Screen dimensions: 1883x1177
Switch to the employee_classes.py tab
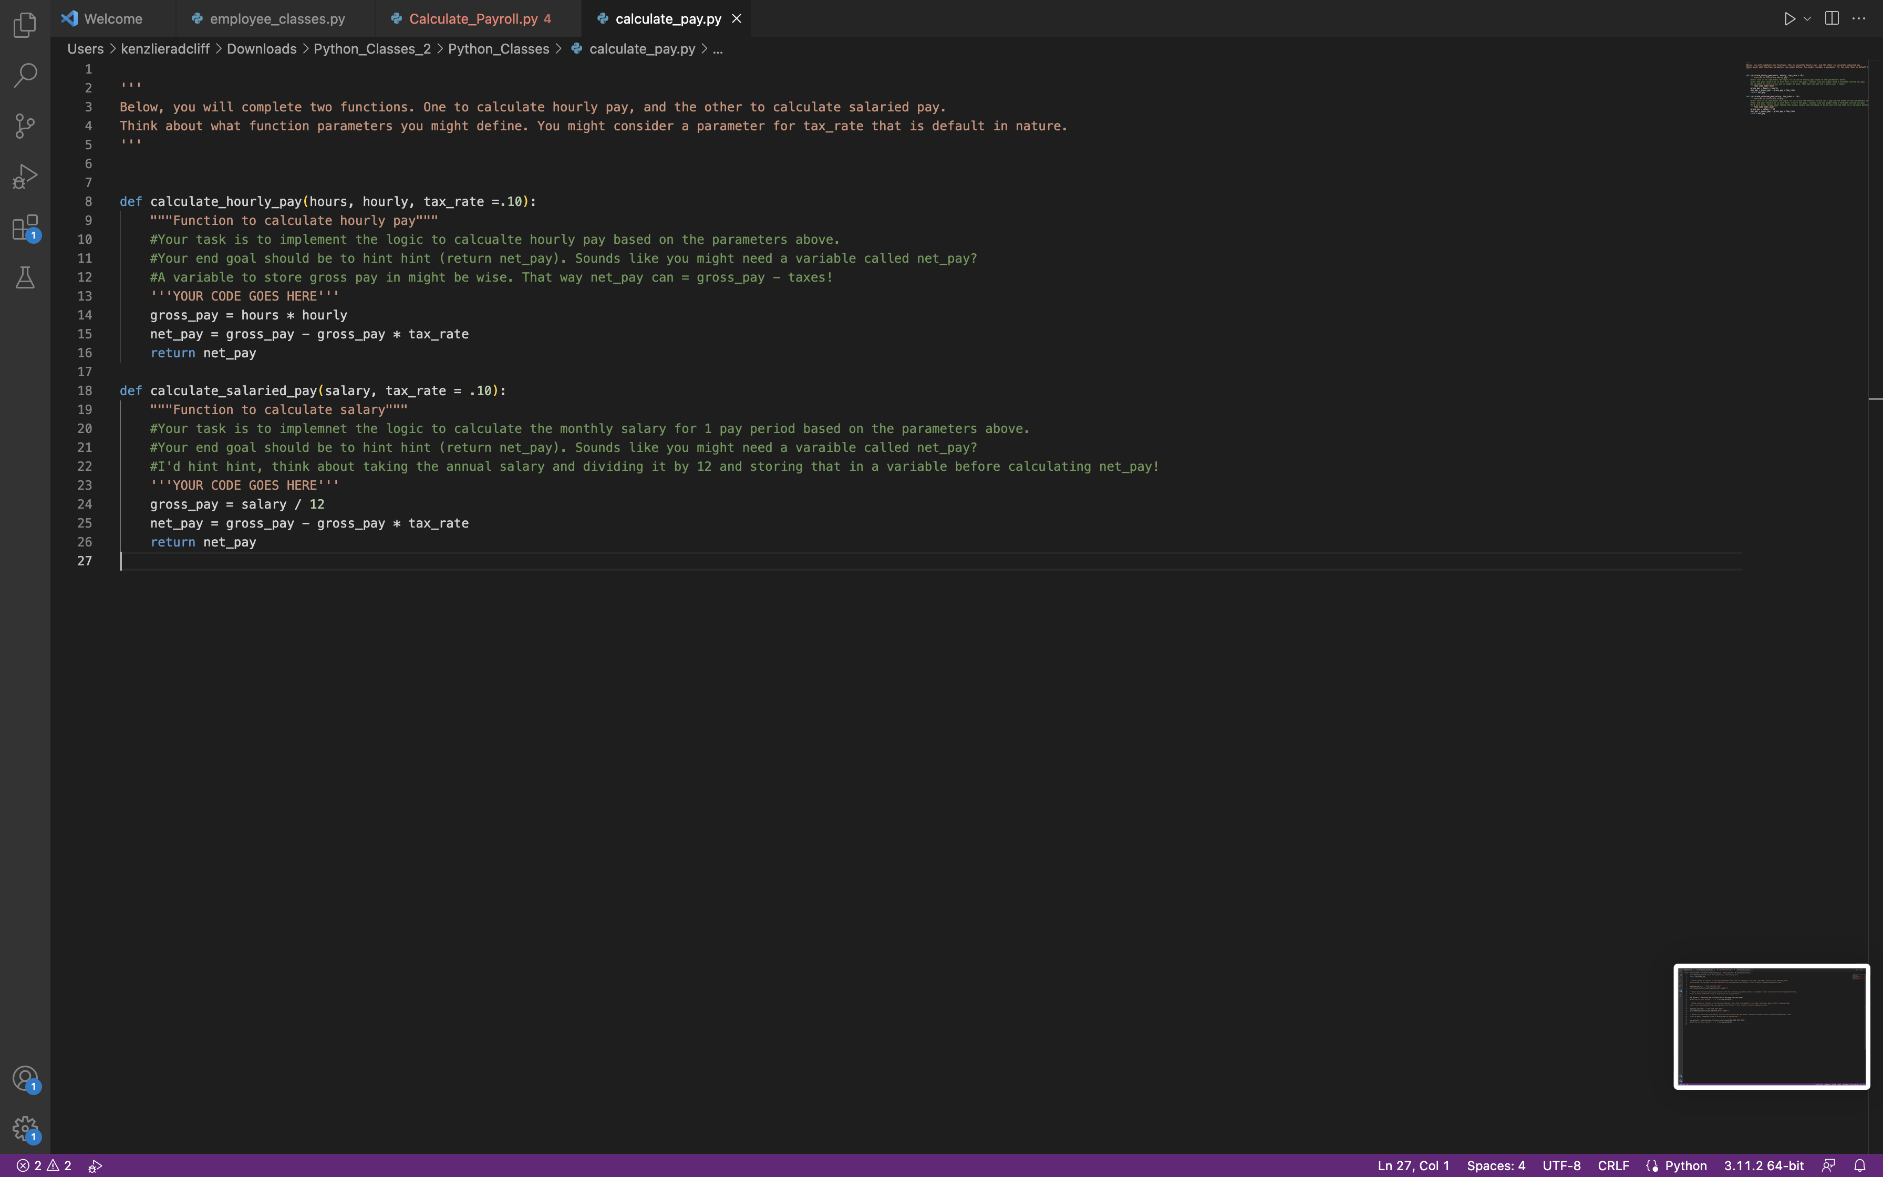277,19
